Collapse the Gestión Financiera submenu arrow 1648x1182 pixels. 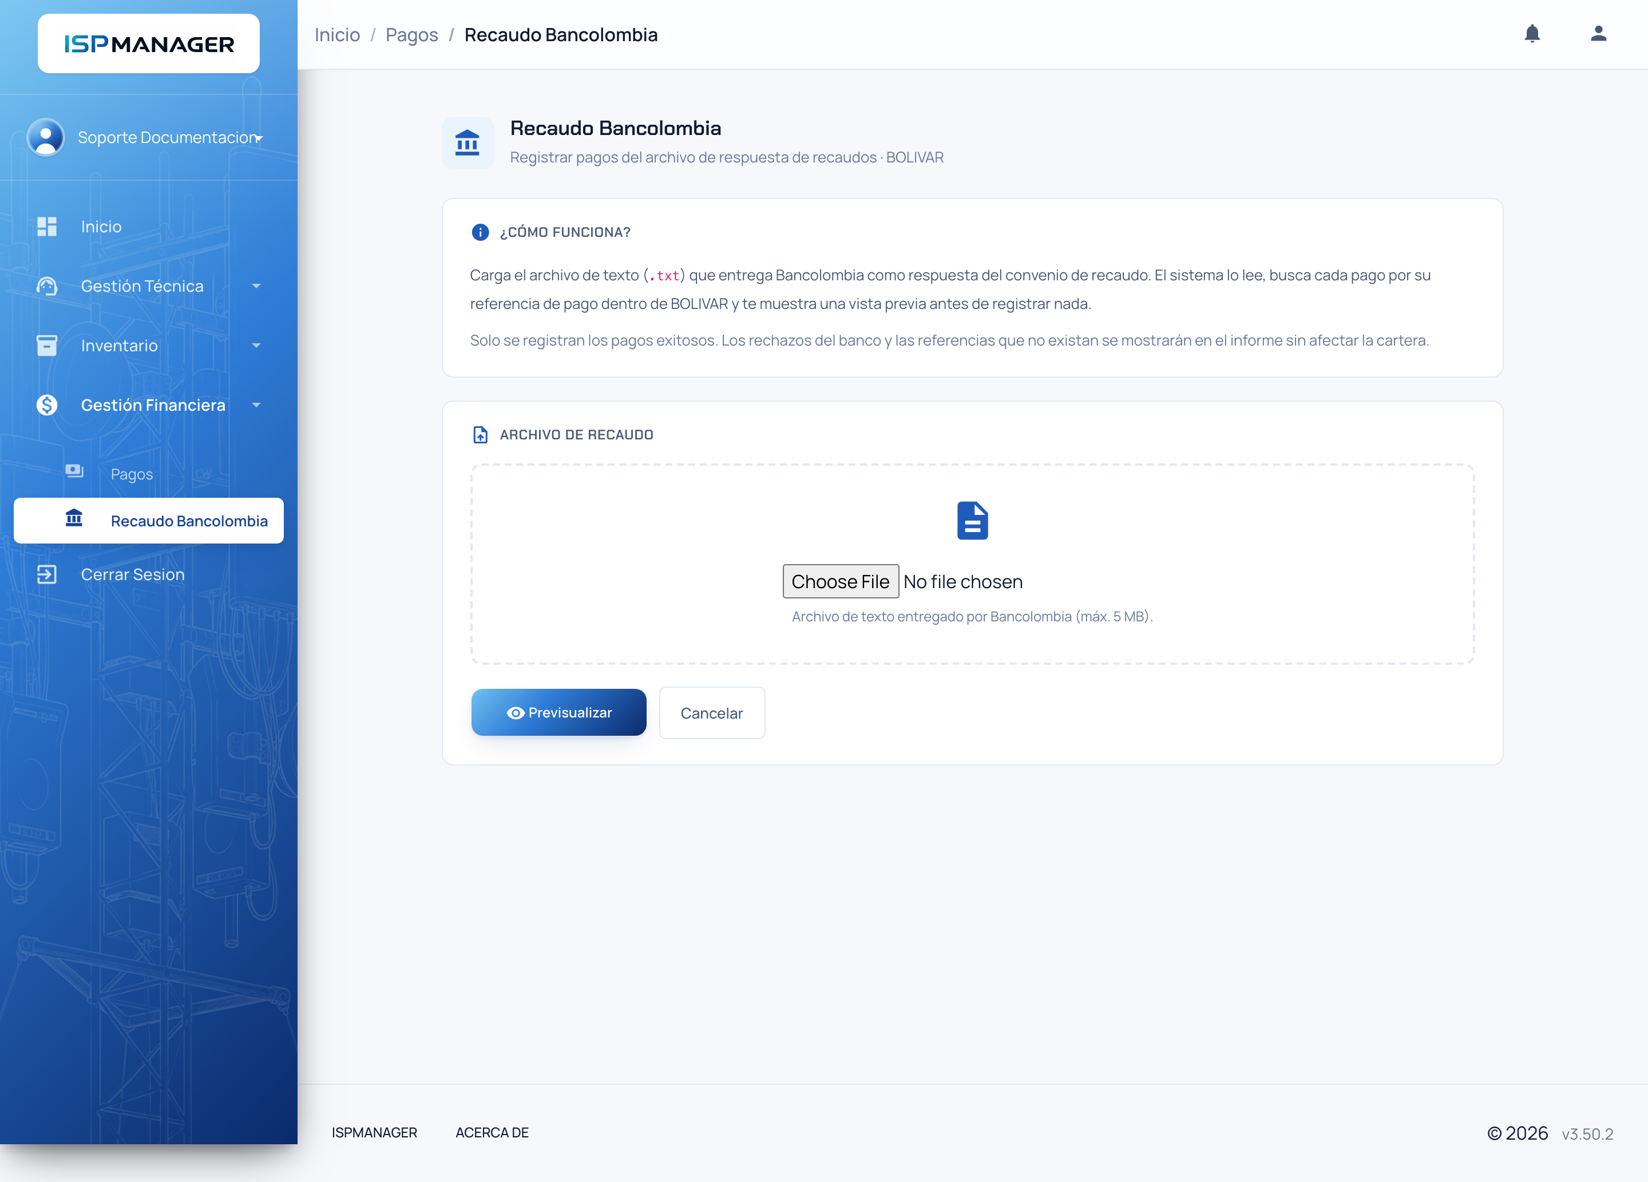(x=256, y=404)
